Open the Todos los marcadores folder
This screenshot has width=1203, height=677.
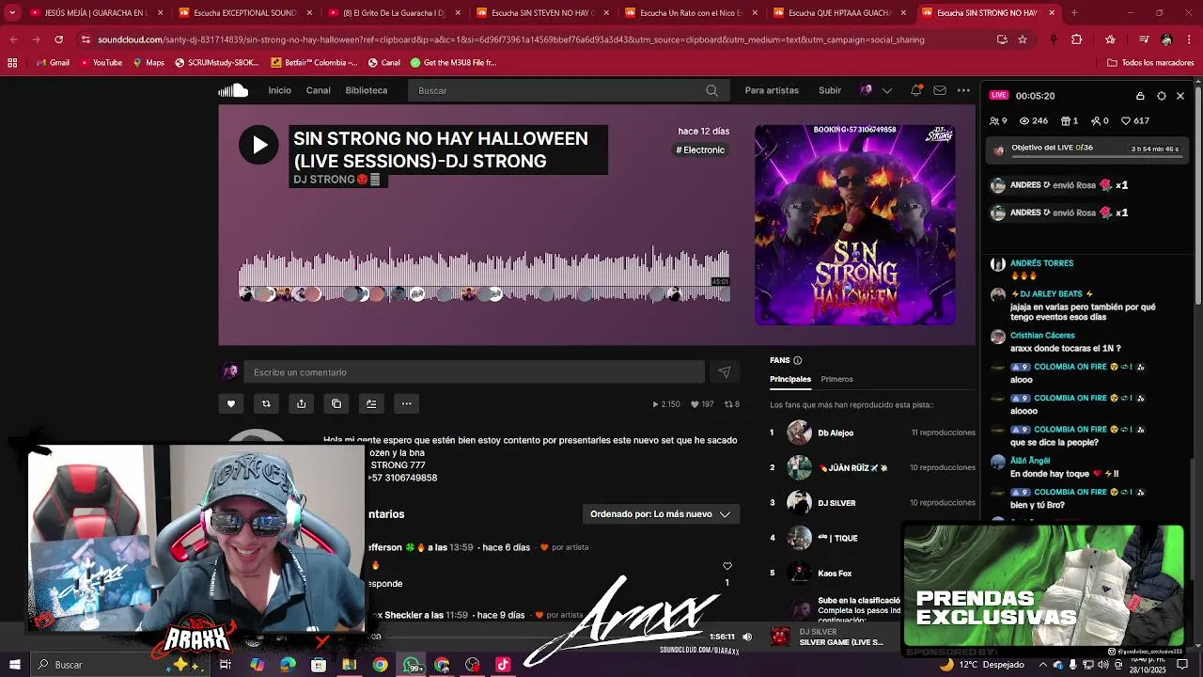point(1150,62)
